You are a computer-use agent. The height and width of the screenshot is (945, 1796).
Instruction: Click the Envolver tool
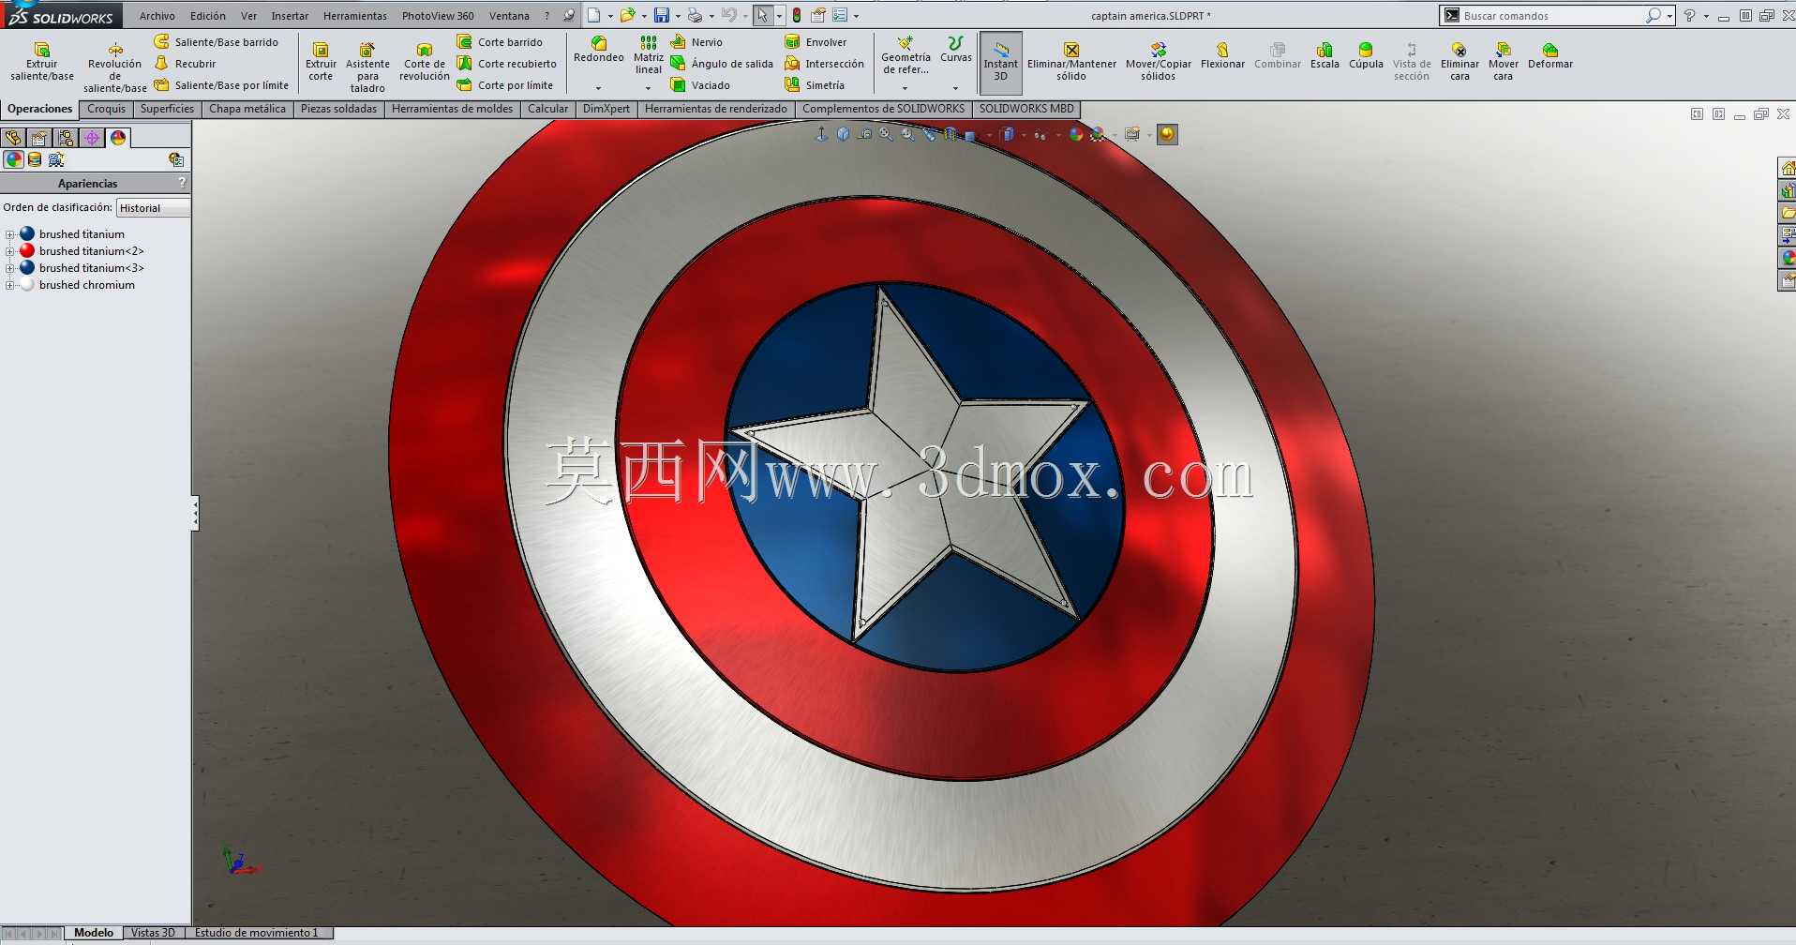816,42
